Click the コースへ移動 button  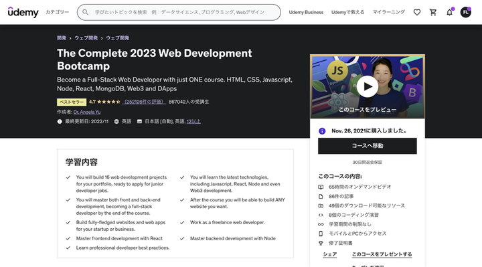[x=368, y=146]
